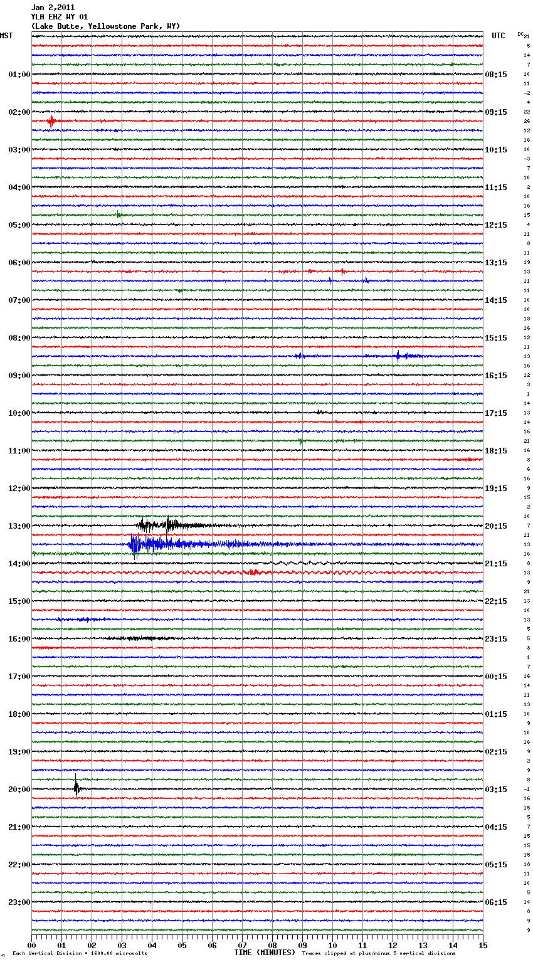Screen dimensions: 533x962
Task: Click minute-axis tick label '05' at bottom
Action: (x=182, y=945)
